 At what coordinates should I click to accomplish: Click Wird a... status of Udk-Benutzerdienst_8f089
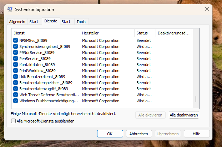tap(144, 77)
